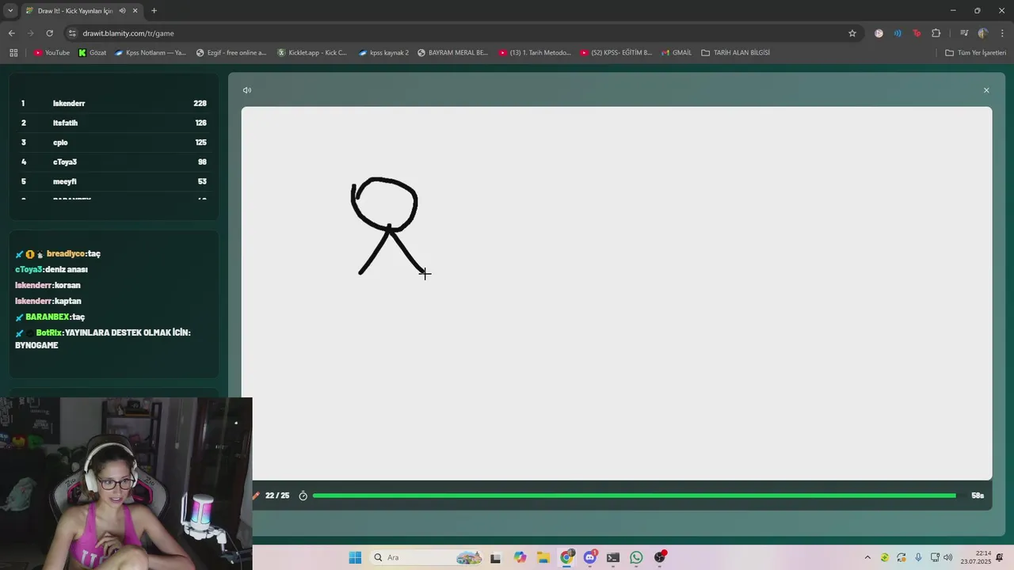Open the Gözat bookmark
Viewport: 1014px width, 570px height.
tap(92, 53)
